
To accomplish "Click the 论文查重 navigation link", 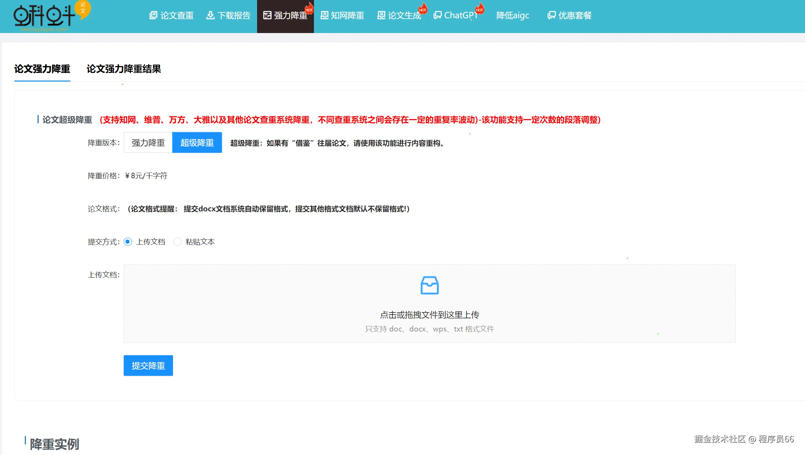I will click(177, 15).
